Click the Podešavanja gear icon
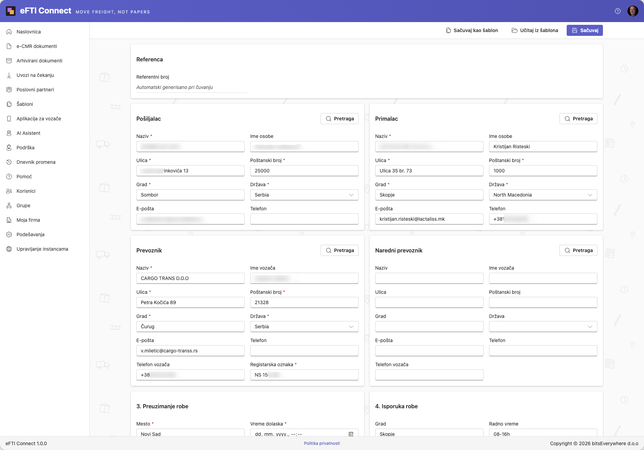Image resolution: width=644 pixels, height=450 pixels. pos(9,234)
